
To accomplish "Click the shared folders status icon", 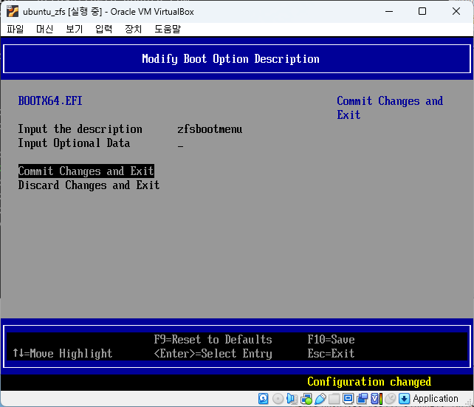I will tap(334, 399).
